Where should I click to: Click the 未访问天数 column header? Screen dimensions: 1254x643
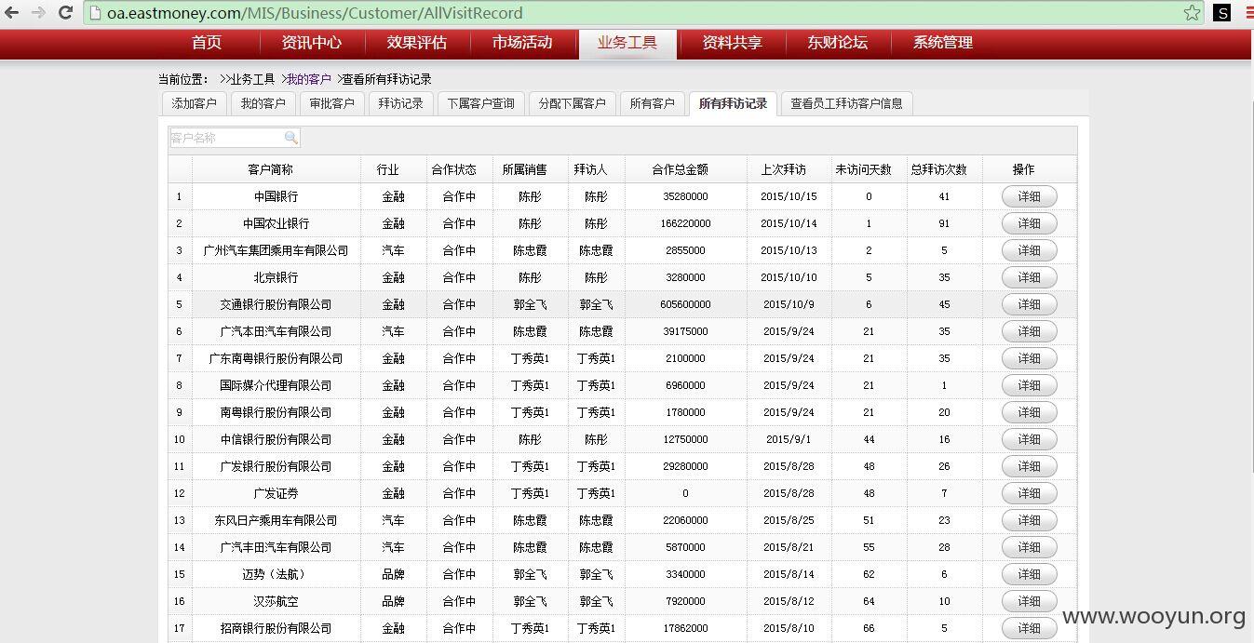tap(869, 169)
